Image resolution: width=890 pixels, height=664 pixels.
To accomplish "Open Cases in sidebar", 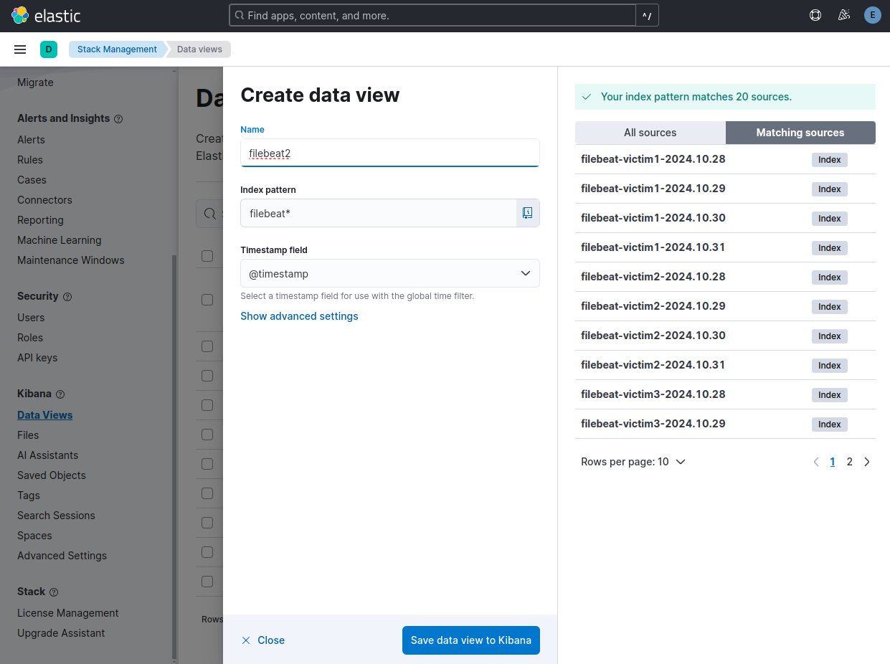I will click(x=32, y=180).
